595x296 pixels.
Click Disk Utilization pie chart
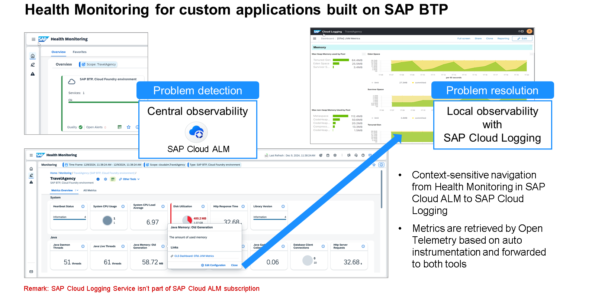187,220
